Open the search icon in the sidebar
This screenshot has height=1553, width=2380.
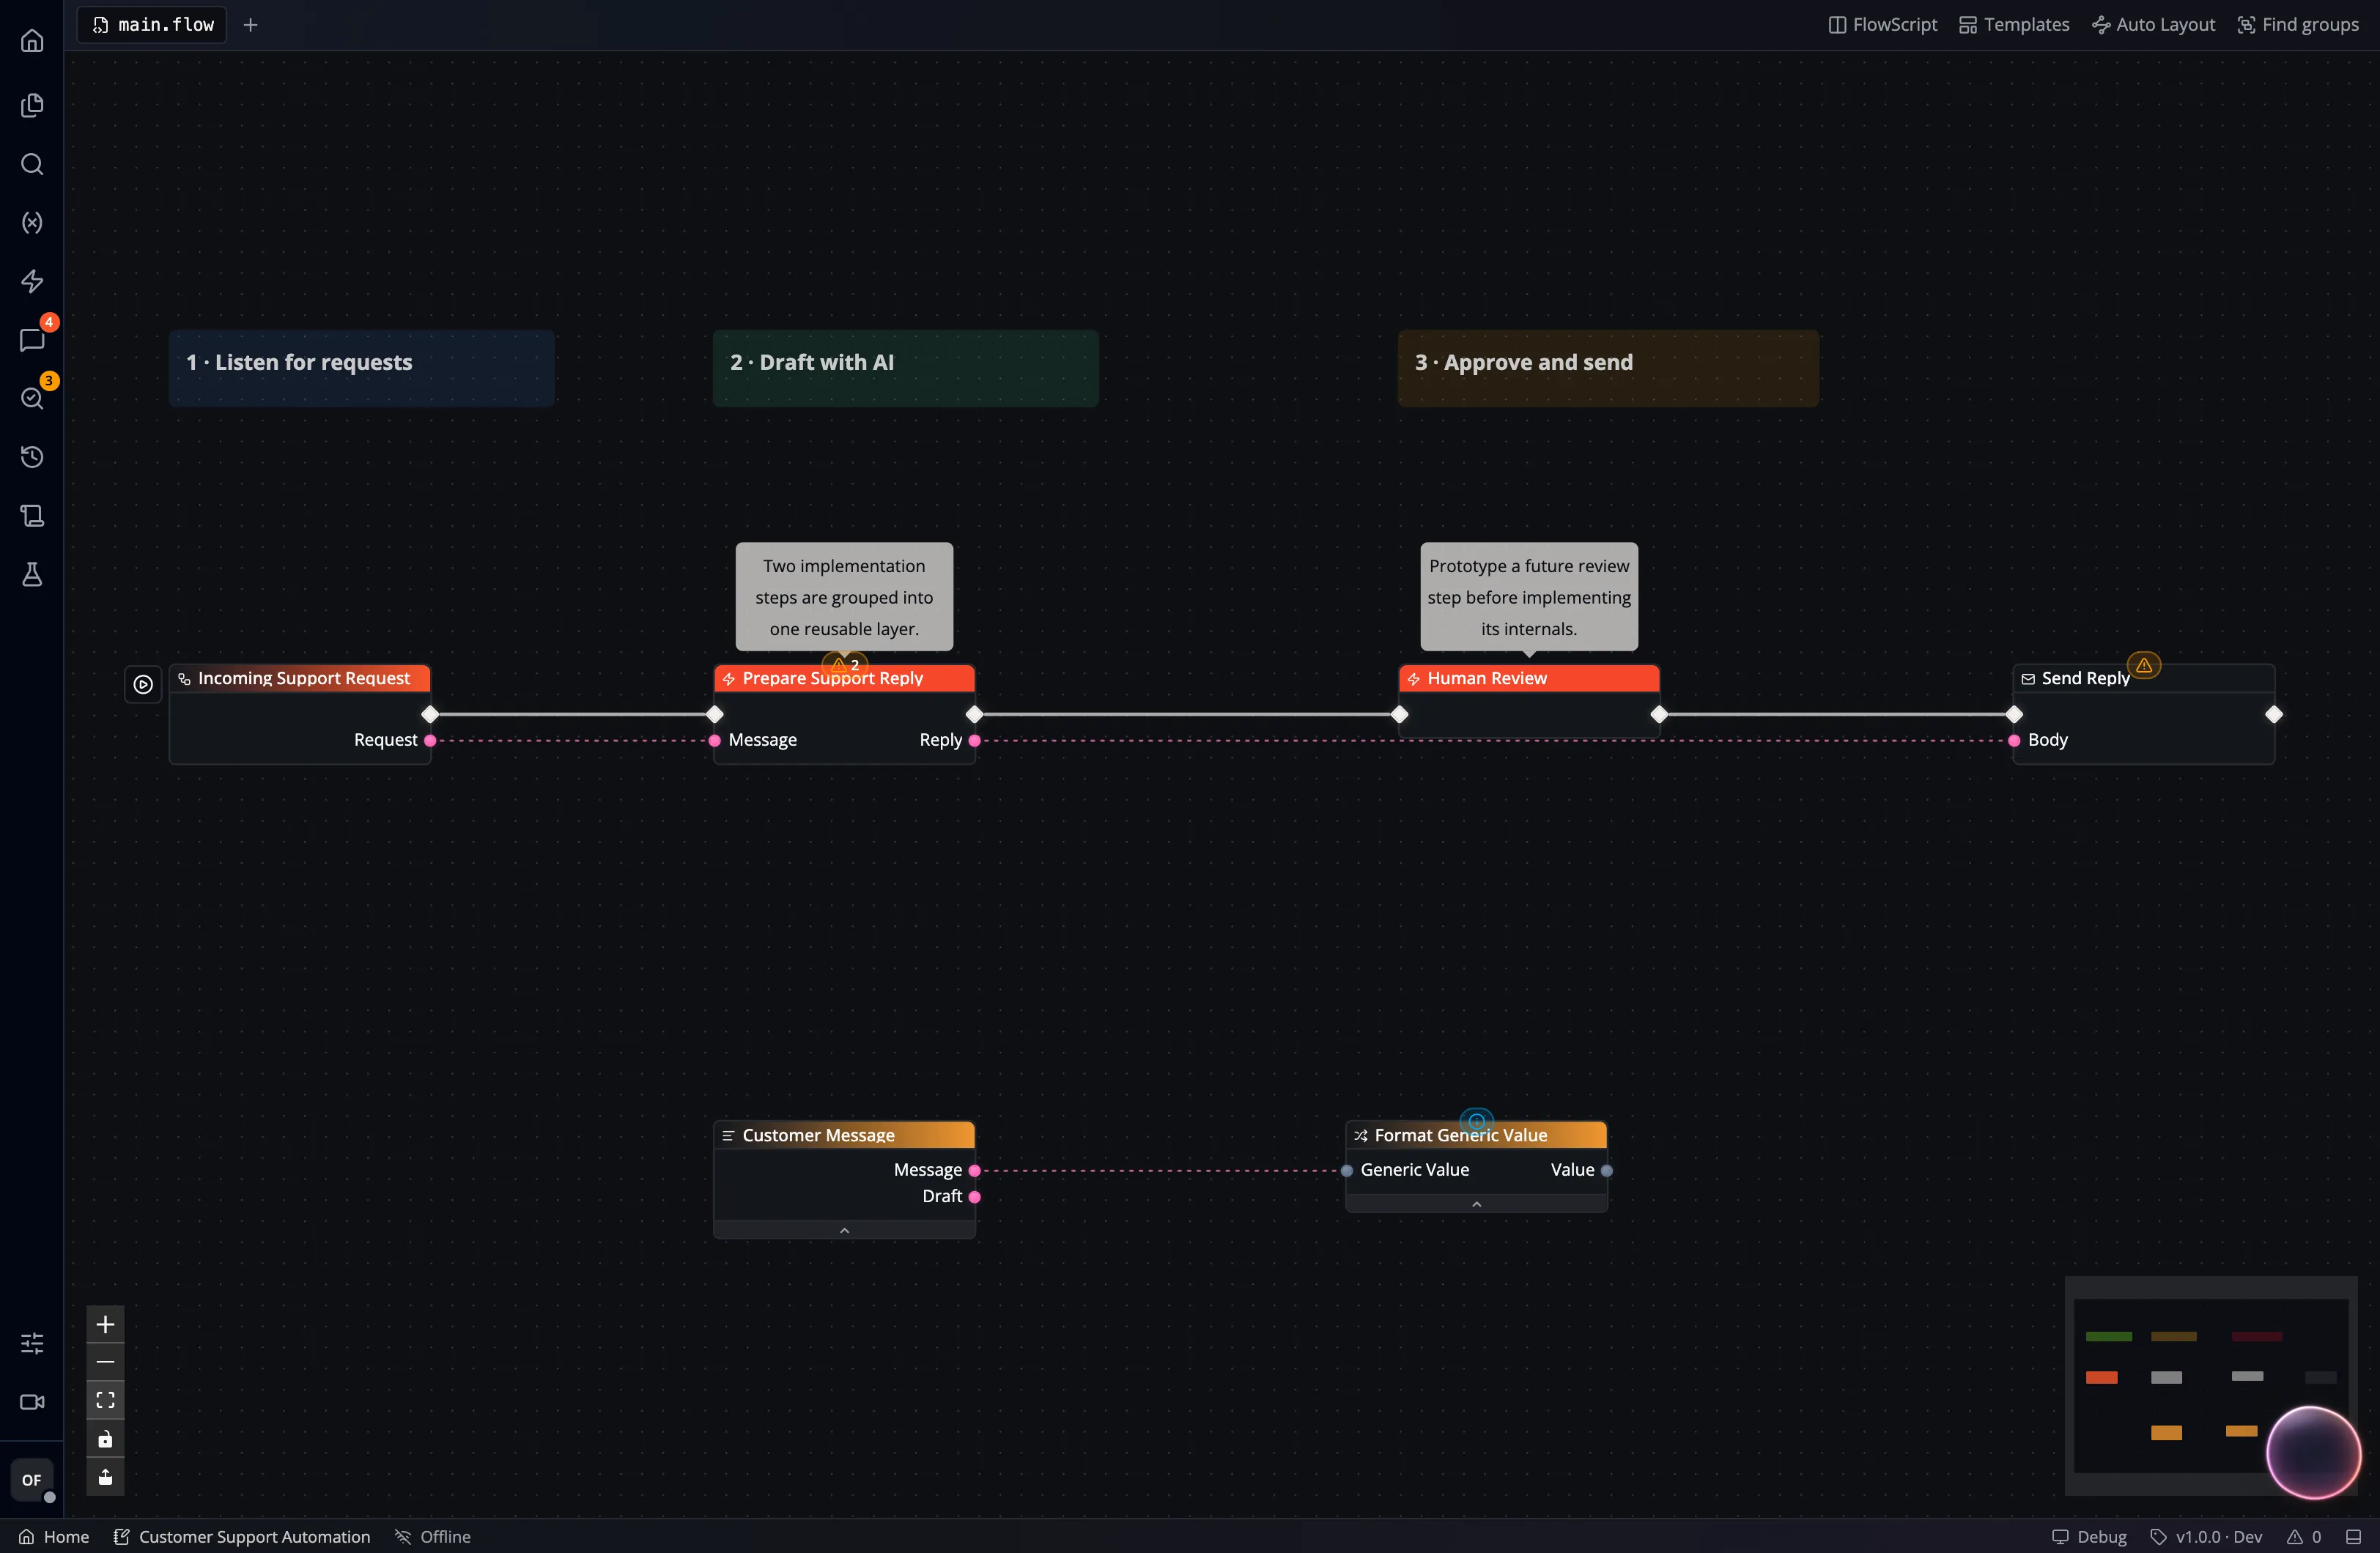(x=32, y=164)
